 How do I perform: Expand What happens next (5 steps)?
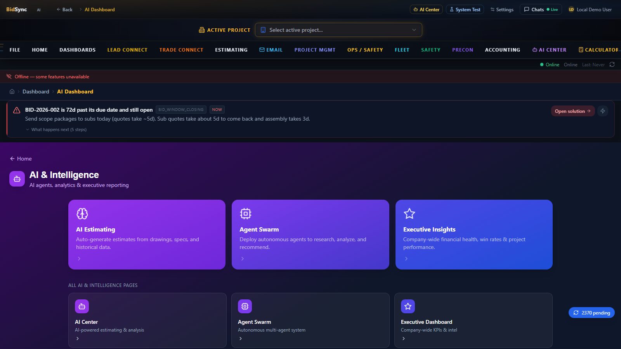point(56,130)
